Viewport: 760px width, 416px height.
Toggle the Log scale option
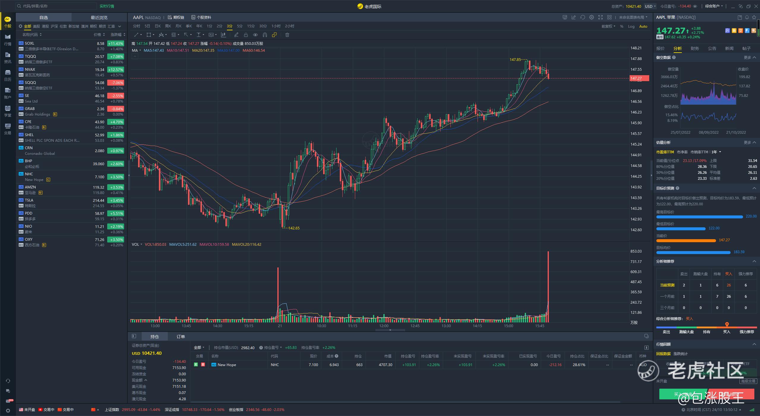pyautogui.click(x=631, y=26)
